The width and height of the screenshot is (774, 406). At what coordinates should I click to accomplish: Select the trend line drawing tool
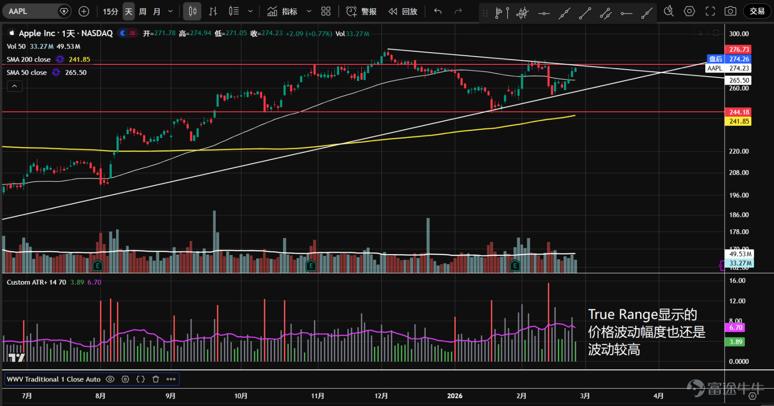click(x=585, y=13)
